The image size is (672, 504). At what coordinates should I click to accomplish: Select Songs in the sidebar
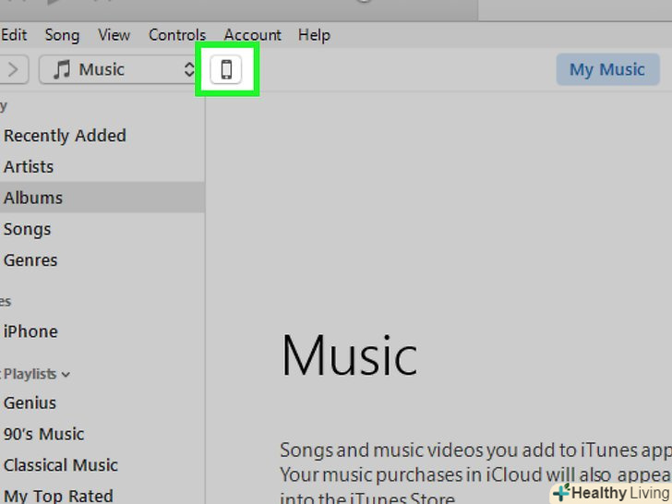27,229
